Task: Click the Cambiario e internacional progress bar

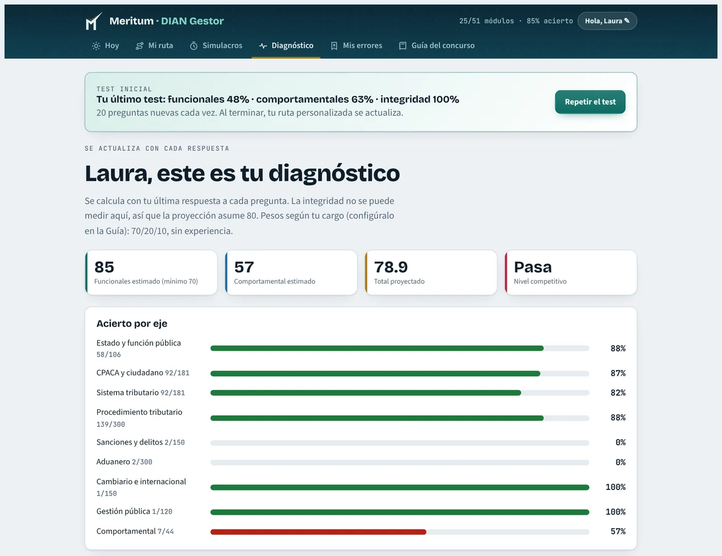Action: click(400, 487)
